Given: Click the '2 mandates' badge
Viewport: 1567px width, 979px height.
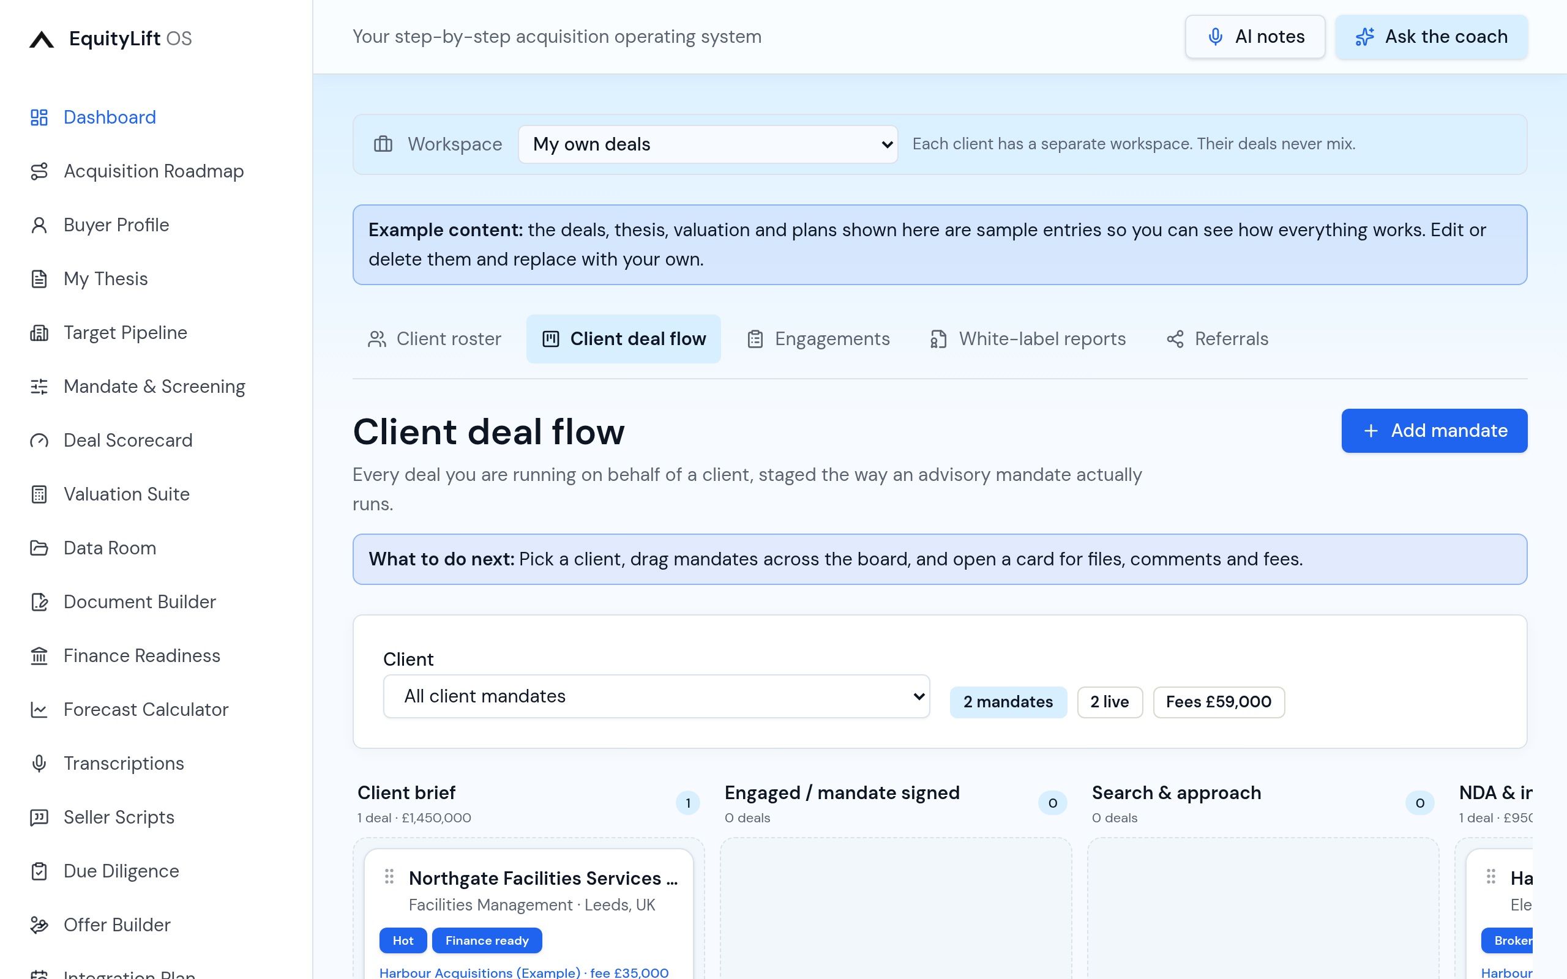Looking at the screenshot, I should [x=1008, y=702].
